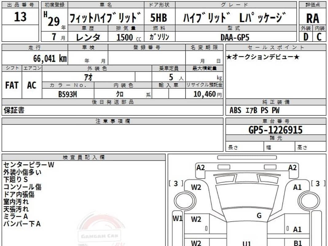Click displacement 1500 cc
Image resolution: width=328 pixels, height=246 pixels.
point(128,38)
